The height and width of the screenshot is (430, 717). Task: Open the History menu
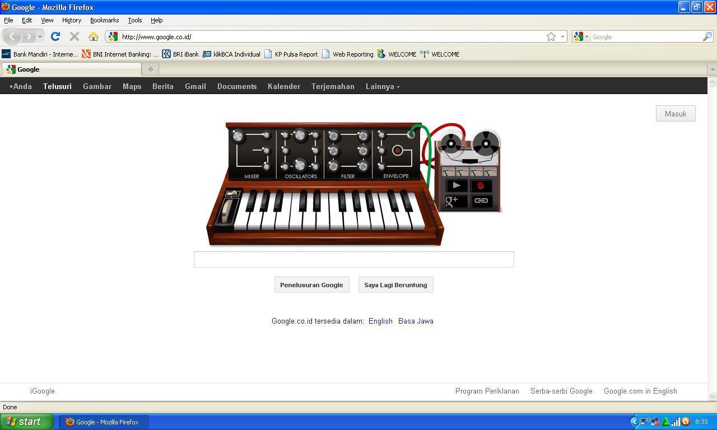72,20
